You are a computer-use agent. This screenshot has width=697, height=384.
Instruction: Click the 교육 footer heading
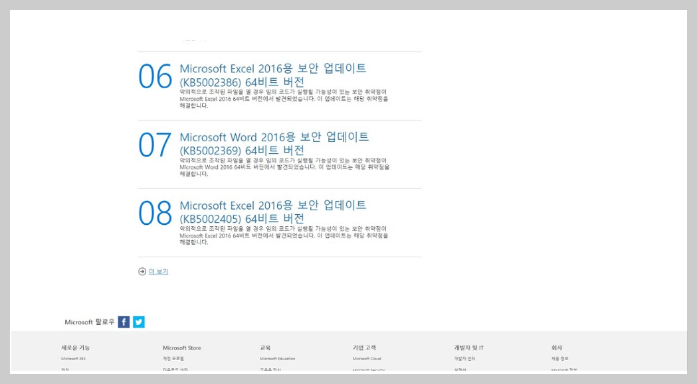(265, 348)
